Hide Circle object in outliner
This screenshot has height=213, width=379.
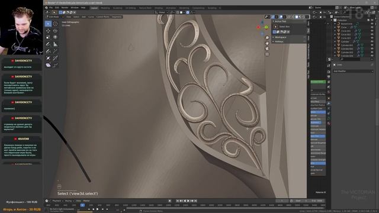tap(372, 27)
